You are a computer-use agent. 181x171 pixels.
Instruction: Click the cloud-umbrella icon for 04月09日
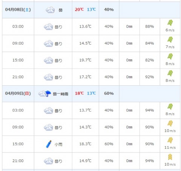[x=44, y=94]
